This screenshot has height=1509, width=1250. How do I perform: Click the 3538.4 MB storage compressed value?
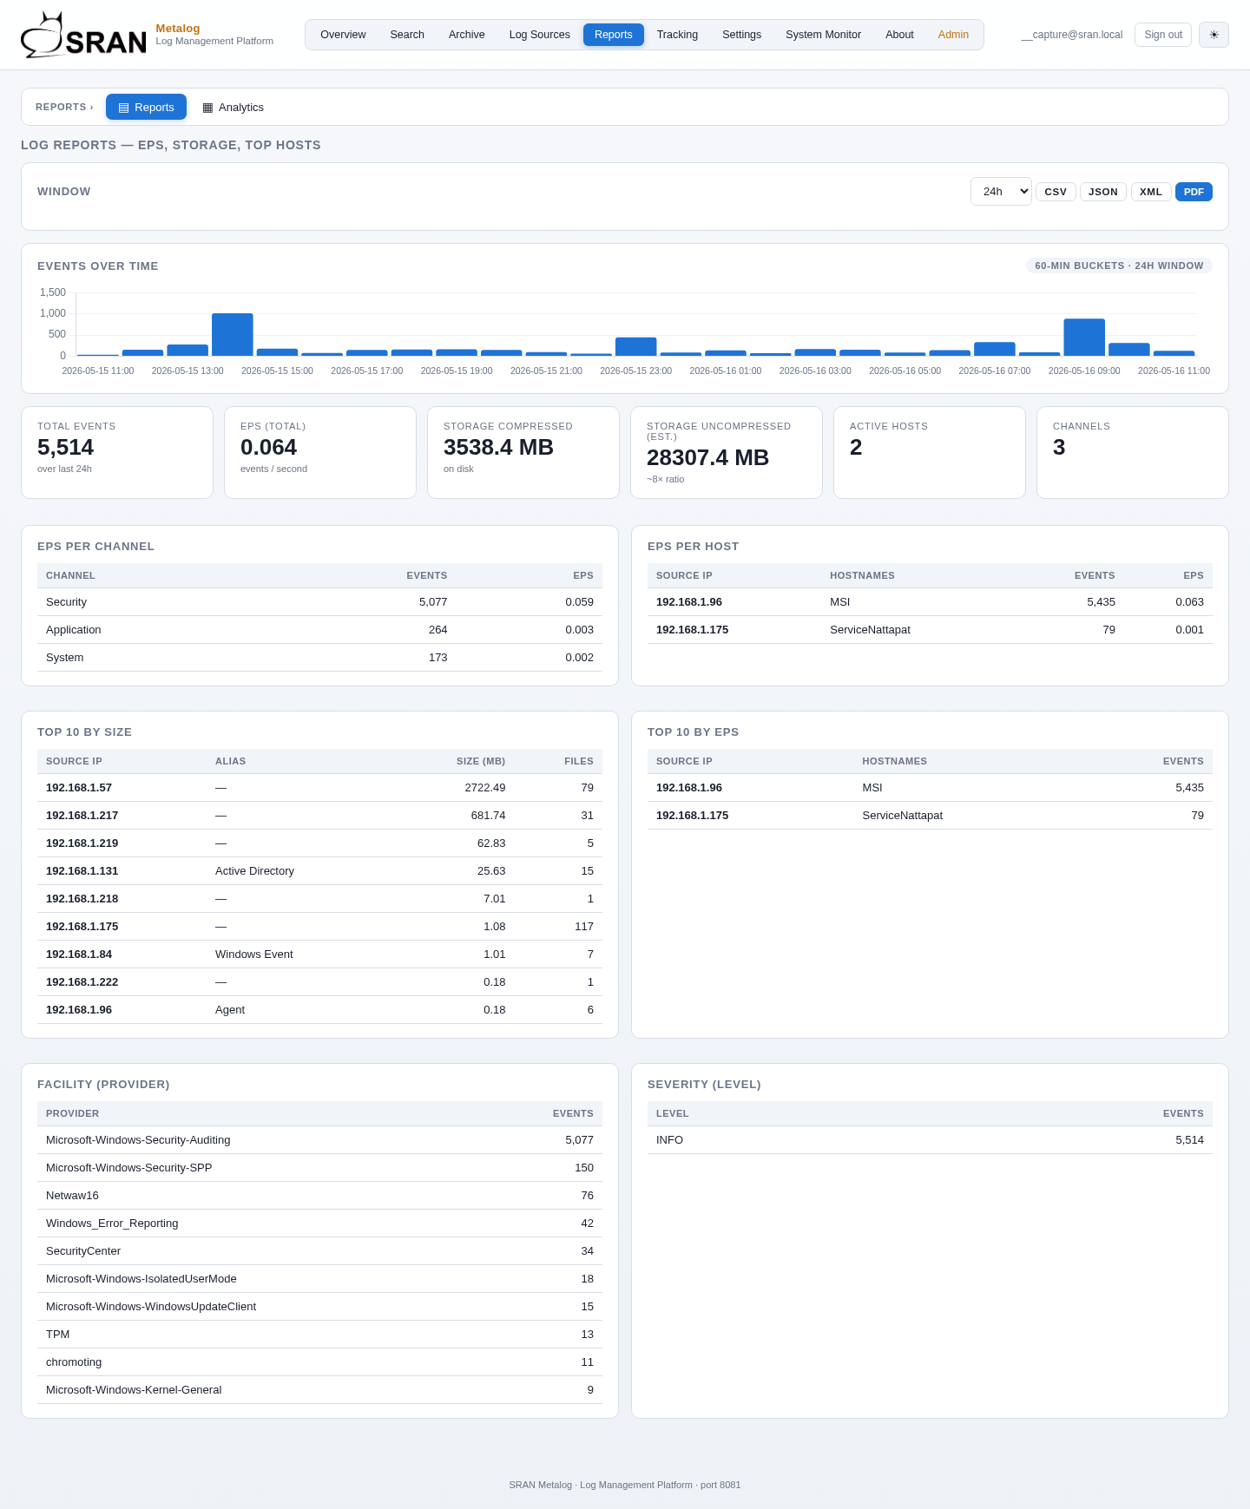[498, 447]
